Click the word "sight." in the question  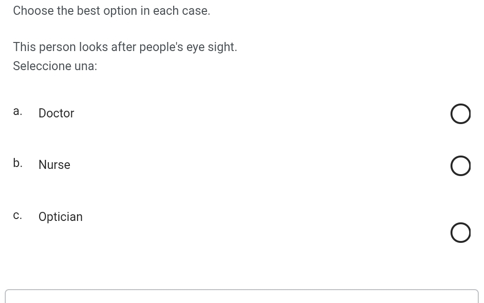click(222, 47)
